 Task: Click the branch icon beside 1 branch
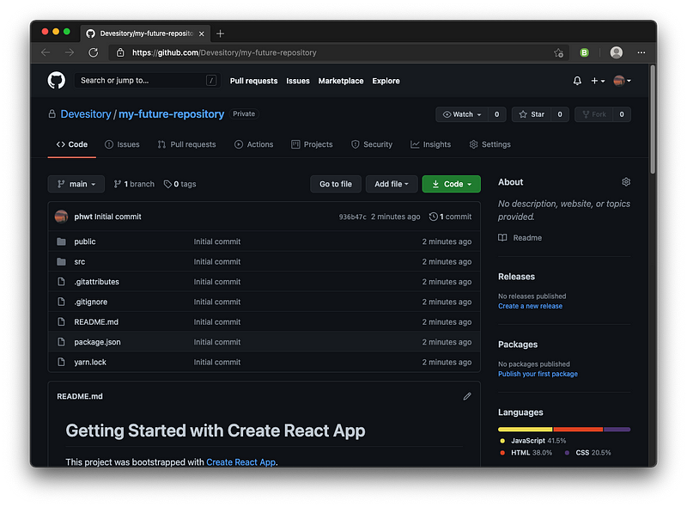tap(117, 184)
